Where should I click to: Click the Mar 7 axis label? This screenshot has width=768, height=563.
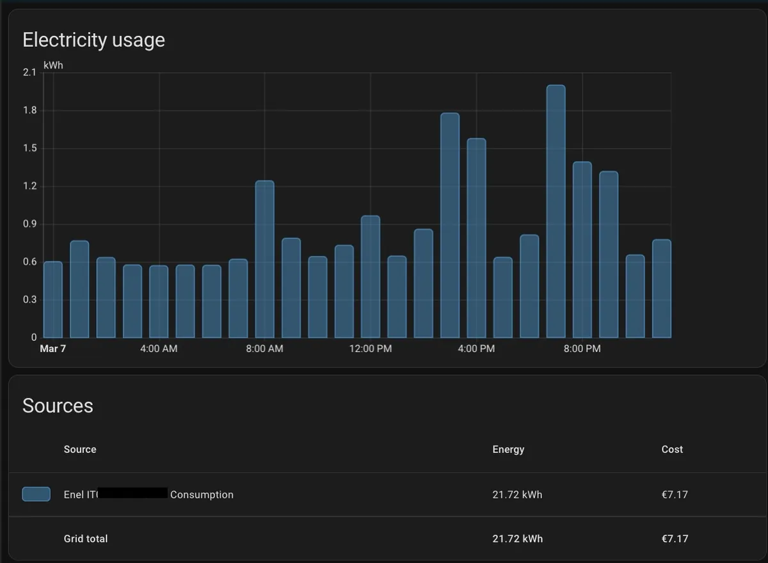coord(53,349)
